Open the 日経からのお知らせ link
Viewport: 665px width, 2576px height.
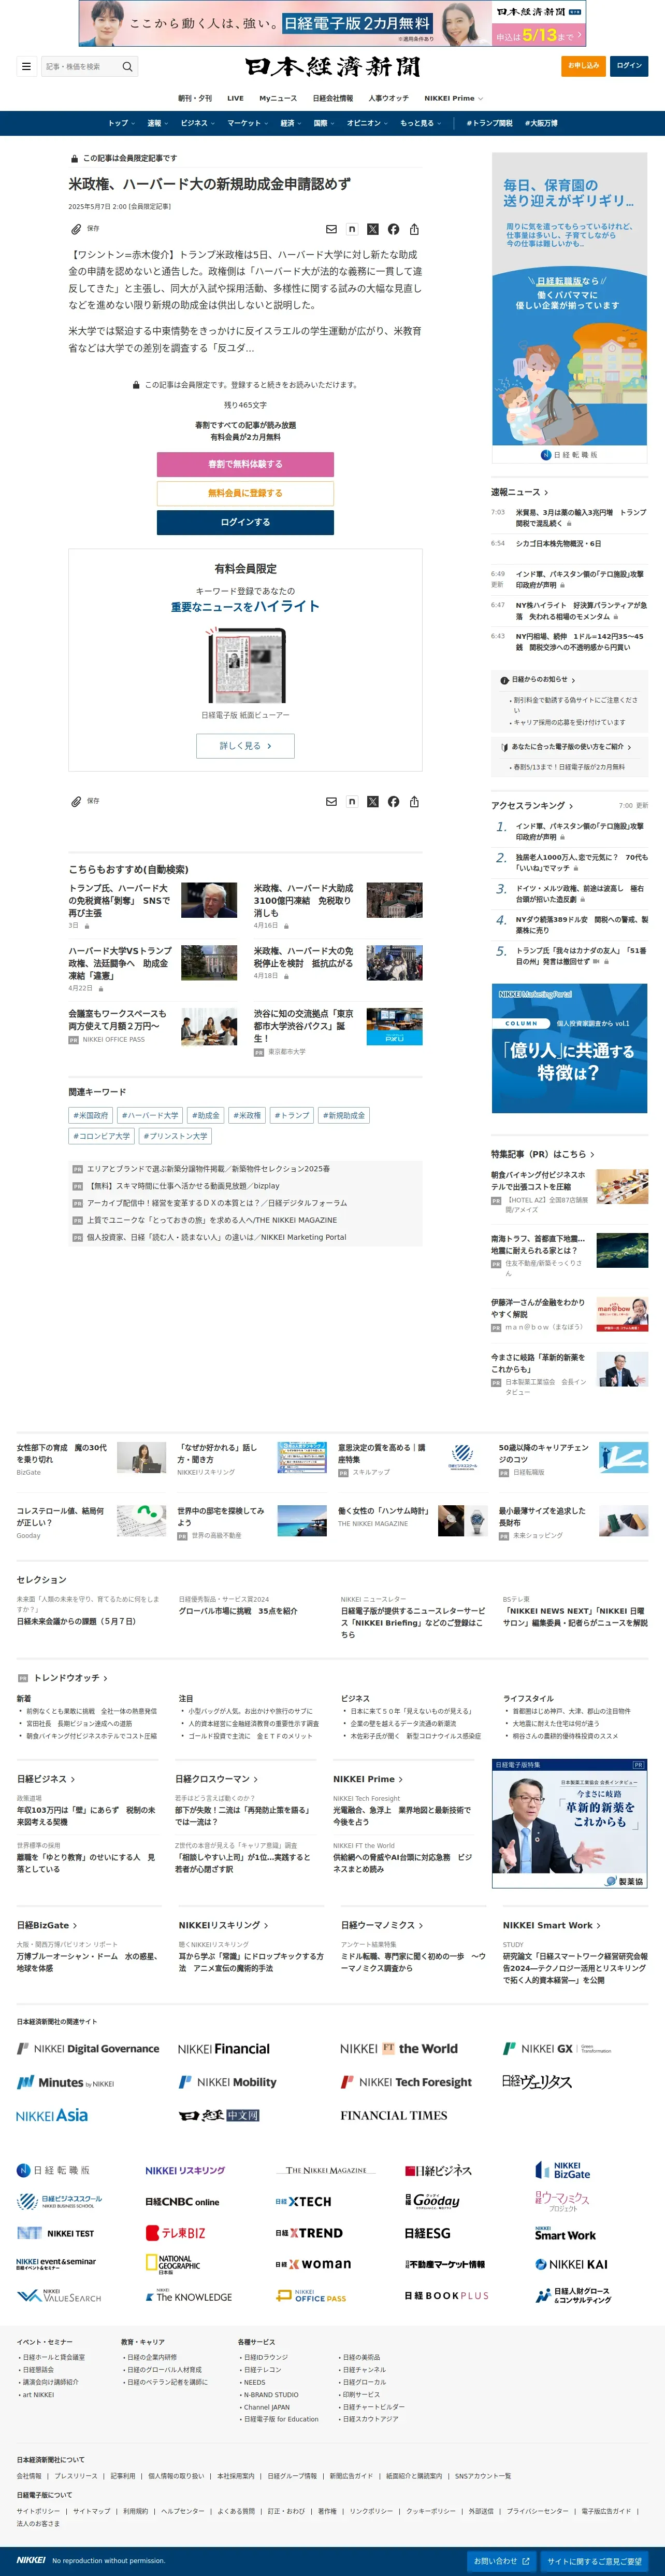pyautogui.click(x=543, y=680)
